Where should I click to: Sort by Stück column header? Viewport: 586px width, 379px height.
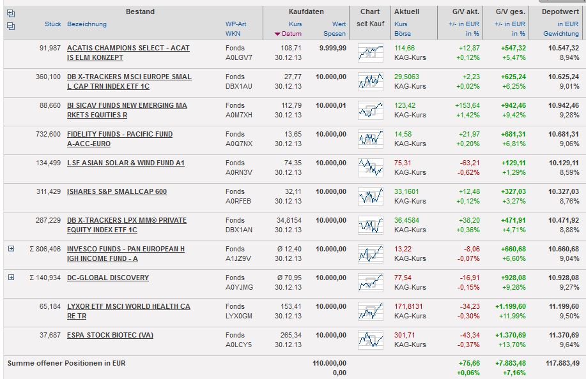(x=53, y=24)
